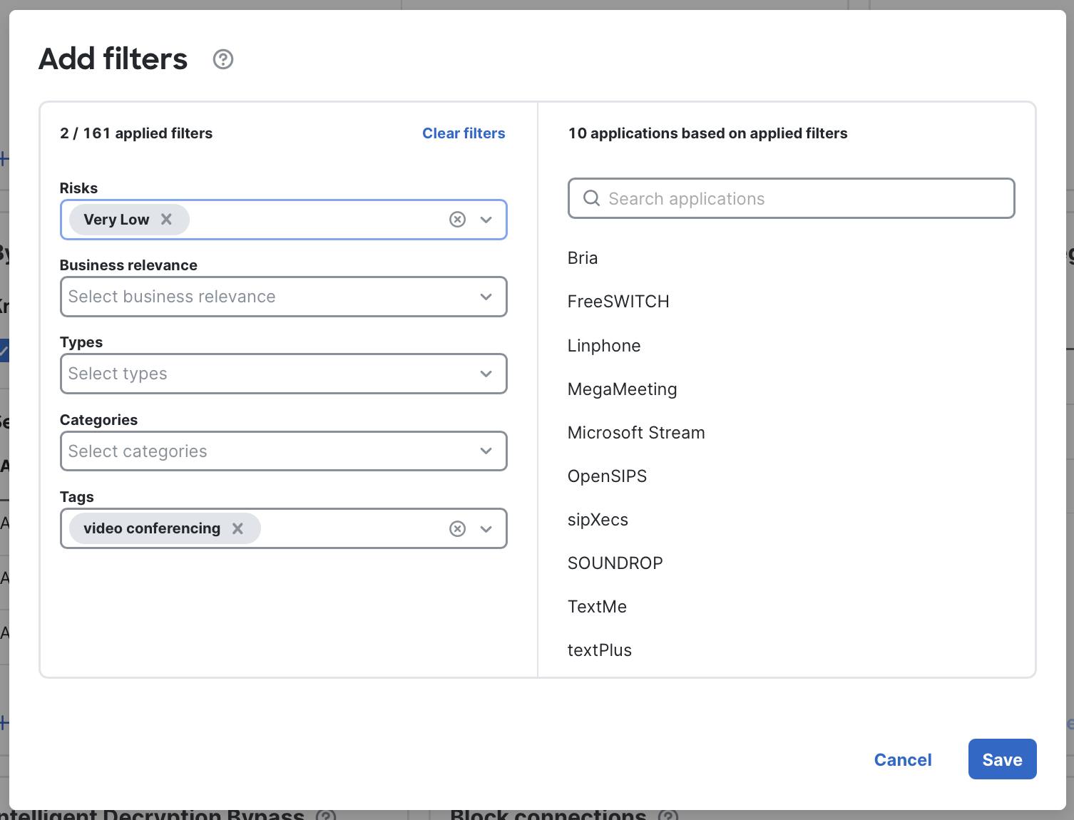Open the Select business relevance dropdown
This screenshot has width=1074, height=820.
(x=283, y=297)
